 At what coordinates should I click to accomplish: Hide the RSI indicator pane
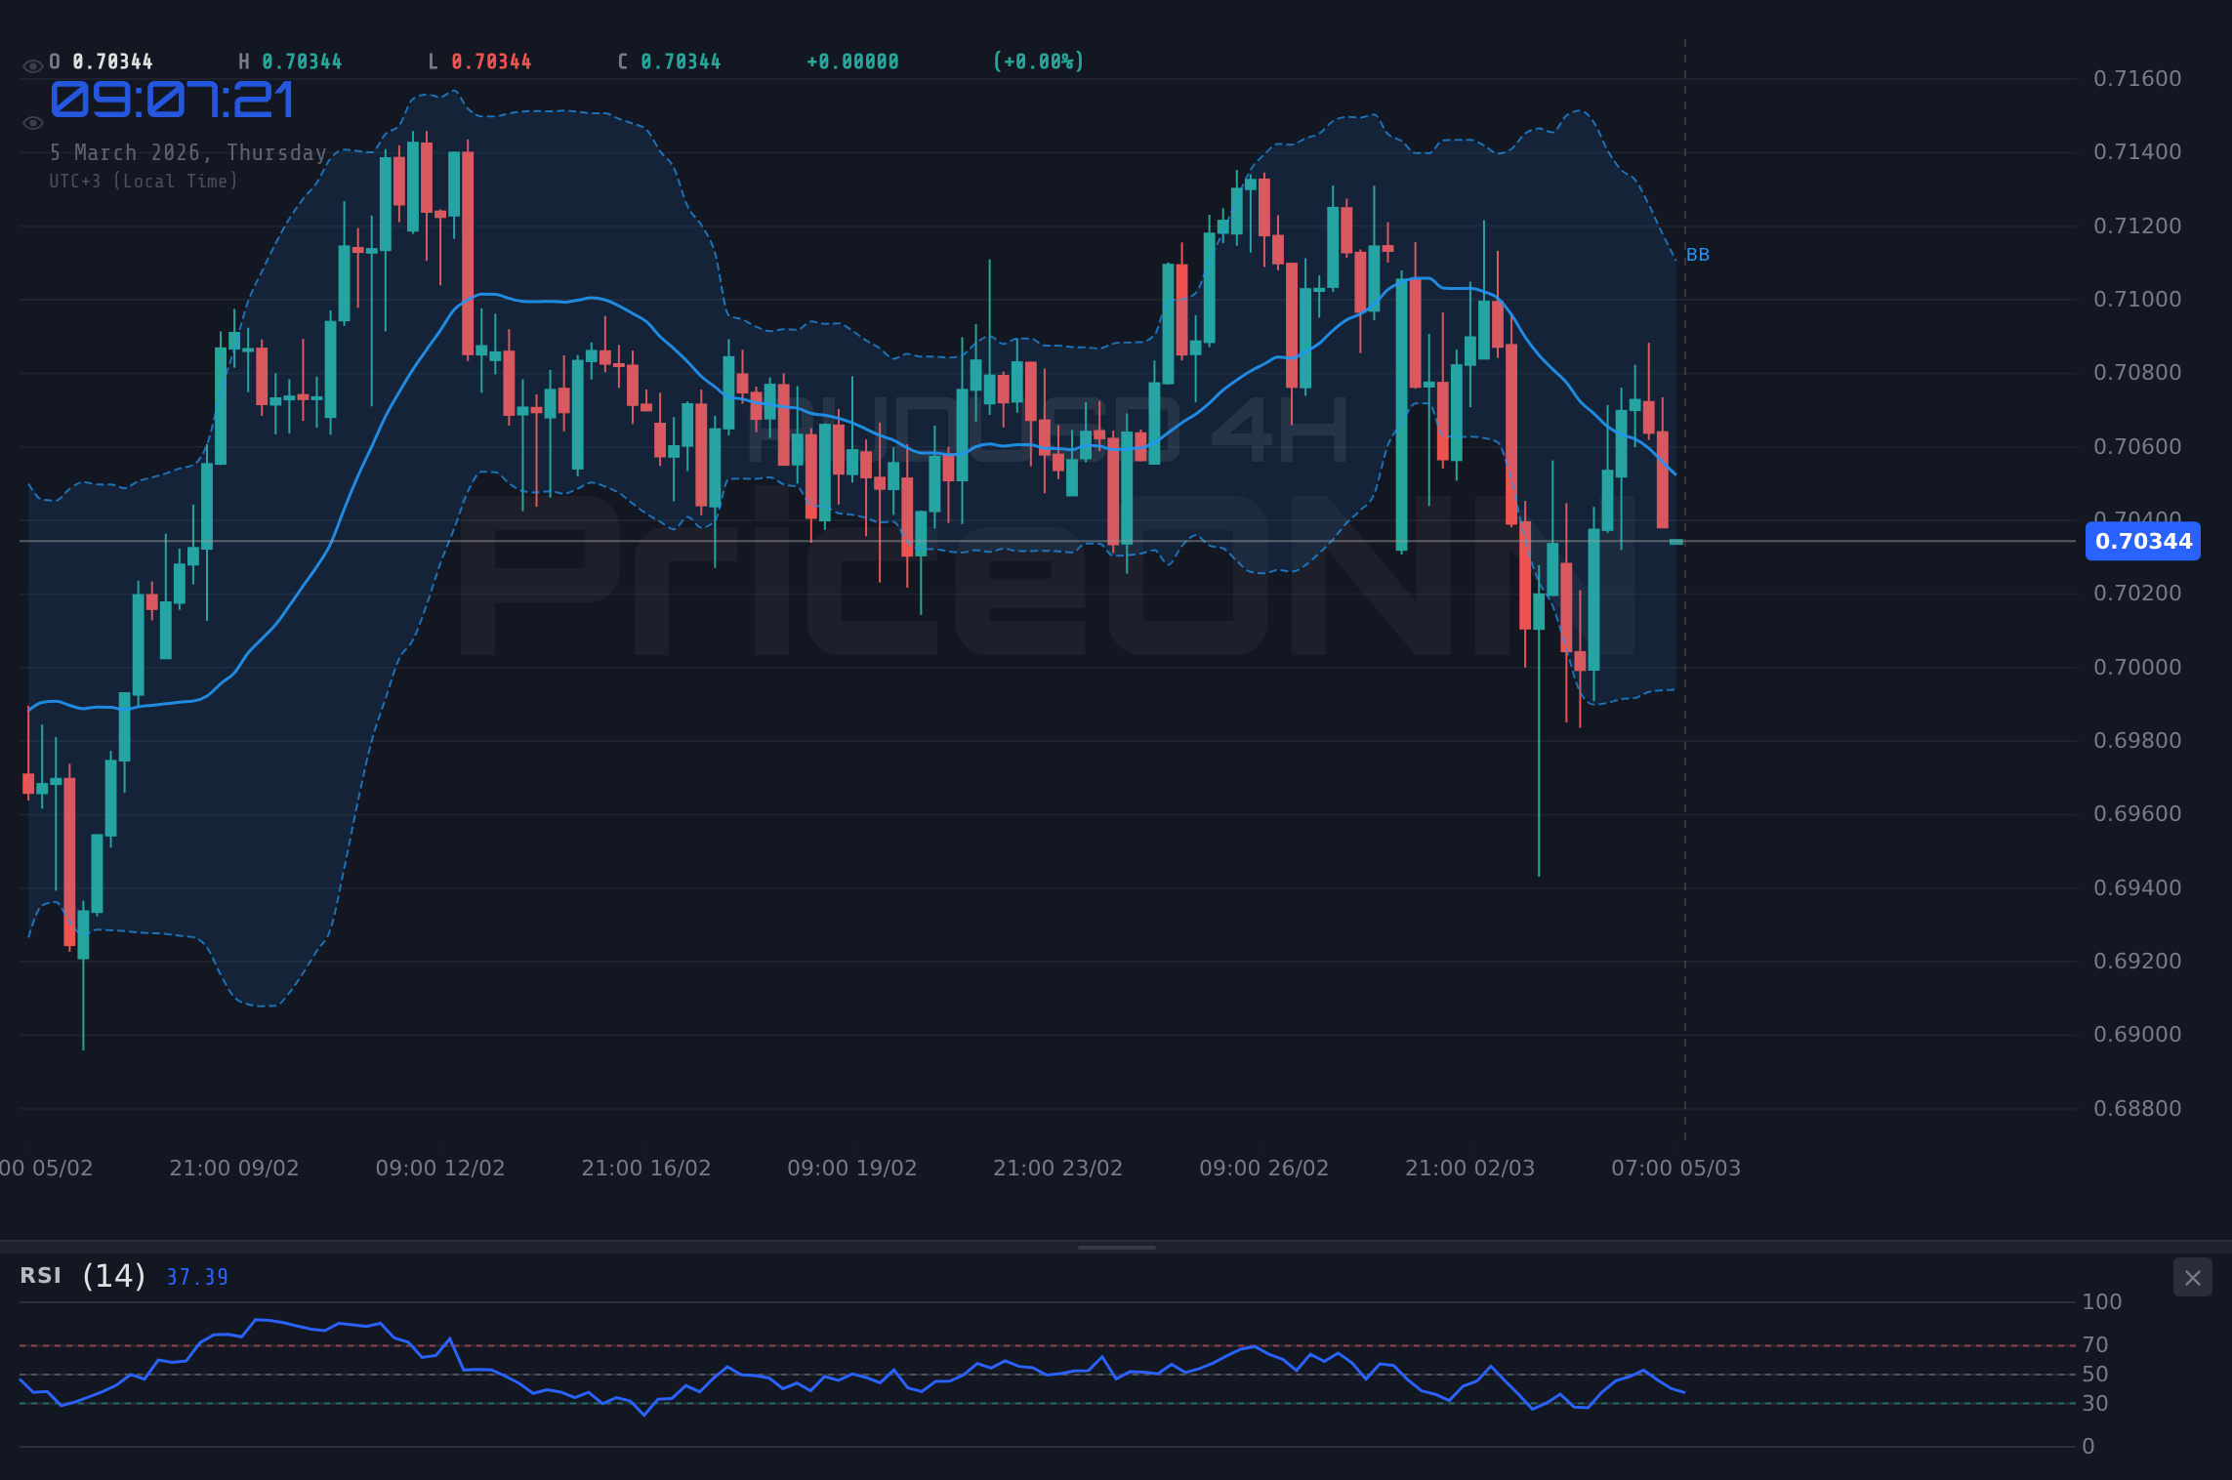[x=2192, y=1277]
